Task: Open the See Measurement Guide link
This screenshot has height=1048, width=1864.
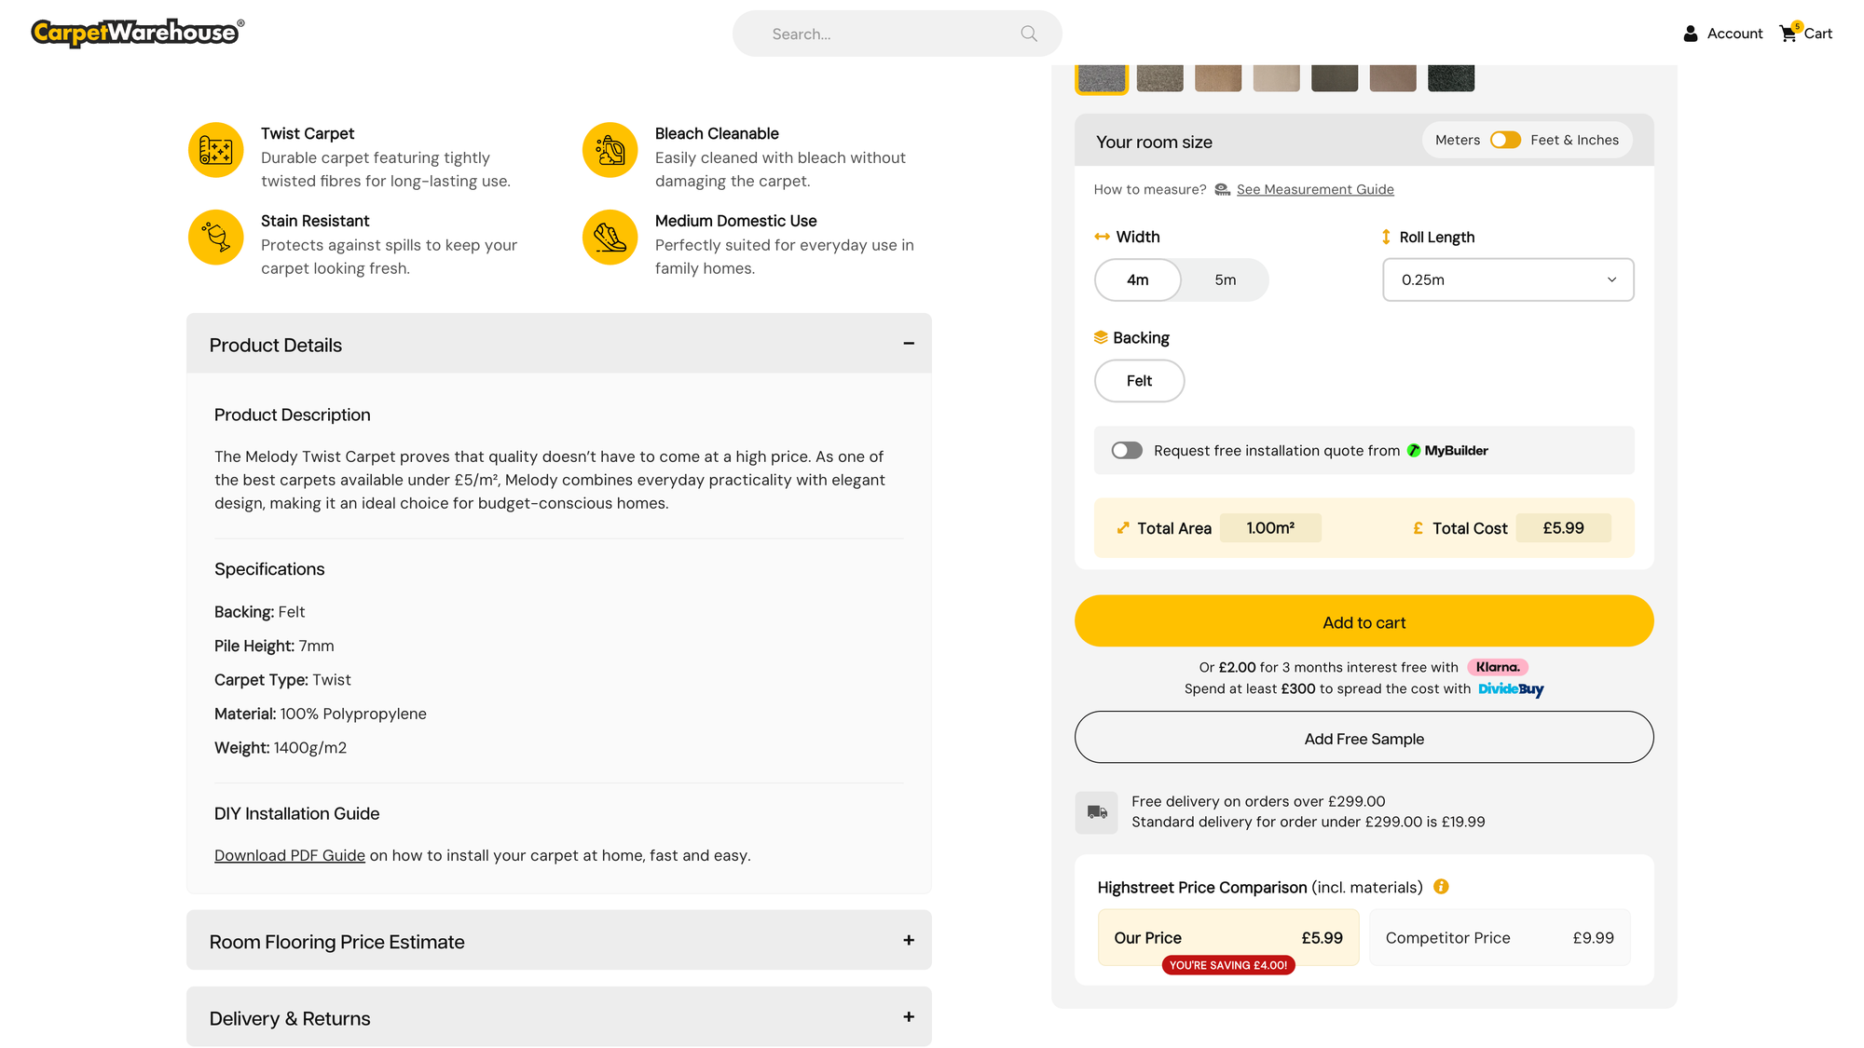Action: click(1315, 190)
